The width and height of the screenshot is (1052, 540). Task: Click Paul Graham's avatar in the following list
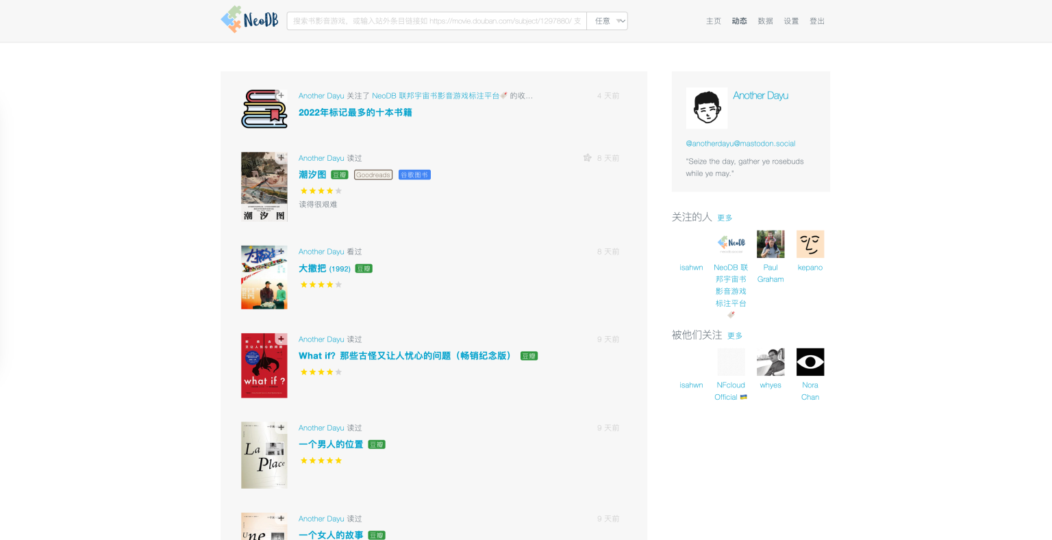770,244
